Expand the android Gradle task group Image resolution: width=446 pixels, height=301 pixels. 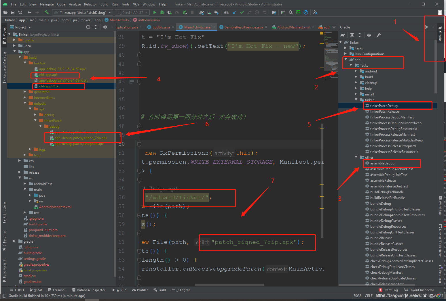coord(356,71)
